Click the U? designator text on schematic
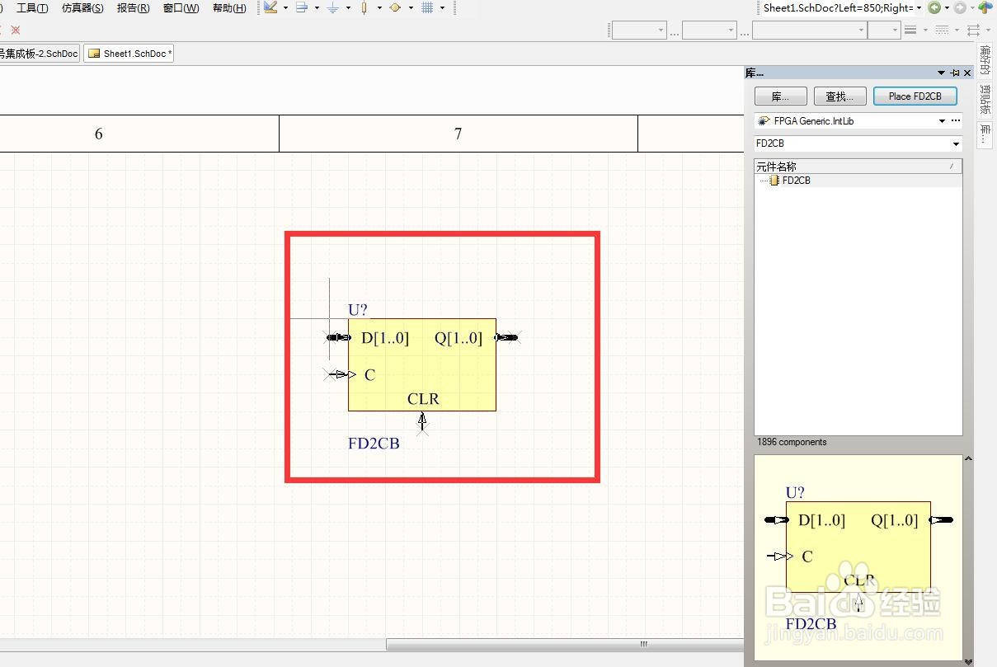Viewport: 997px width, 667px height. (x=358, y=310)
